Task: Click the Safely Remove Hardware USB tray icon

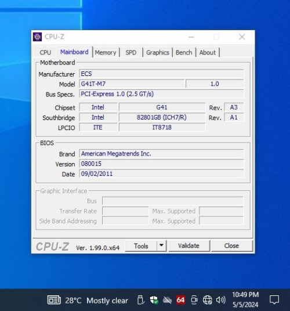Action: (x=140, y=300)
